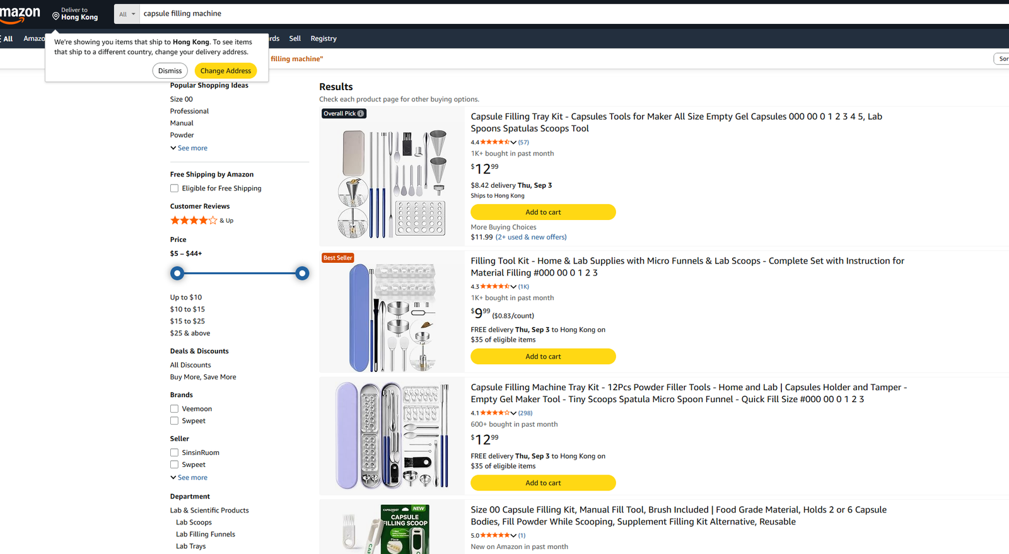Open Lab Trays department
This screenshot has width=1009, height=554.
click(190, 546)
